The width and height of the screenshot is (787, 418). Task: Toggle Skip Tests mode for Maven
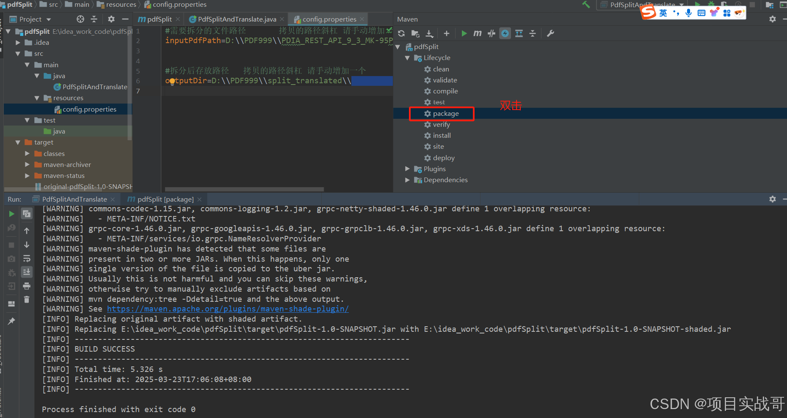point(491,33)
